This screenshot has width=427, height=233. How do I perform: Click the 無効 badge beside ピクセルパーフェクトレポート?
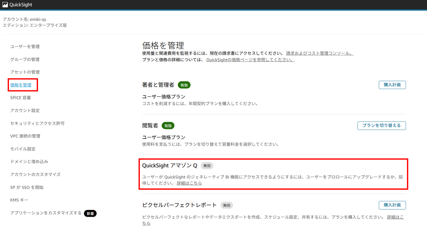point(227,205)
